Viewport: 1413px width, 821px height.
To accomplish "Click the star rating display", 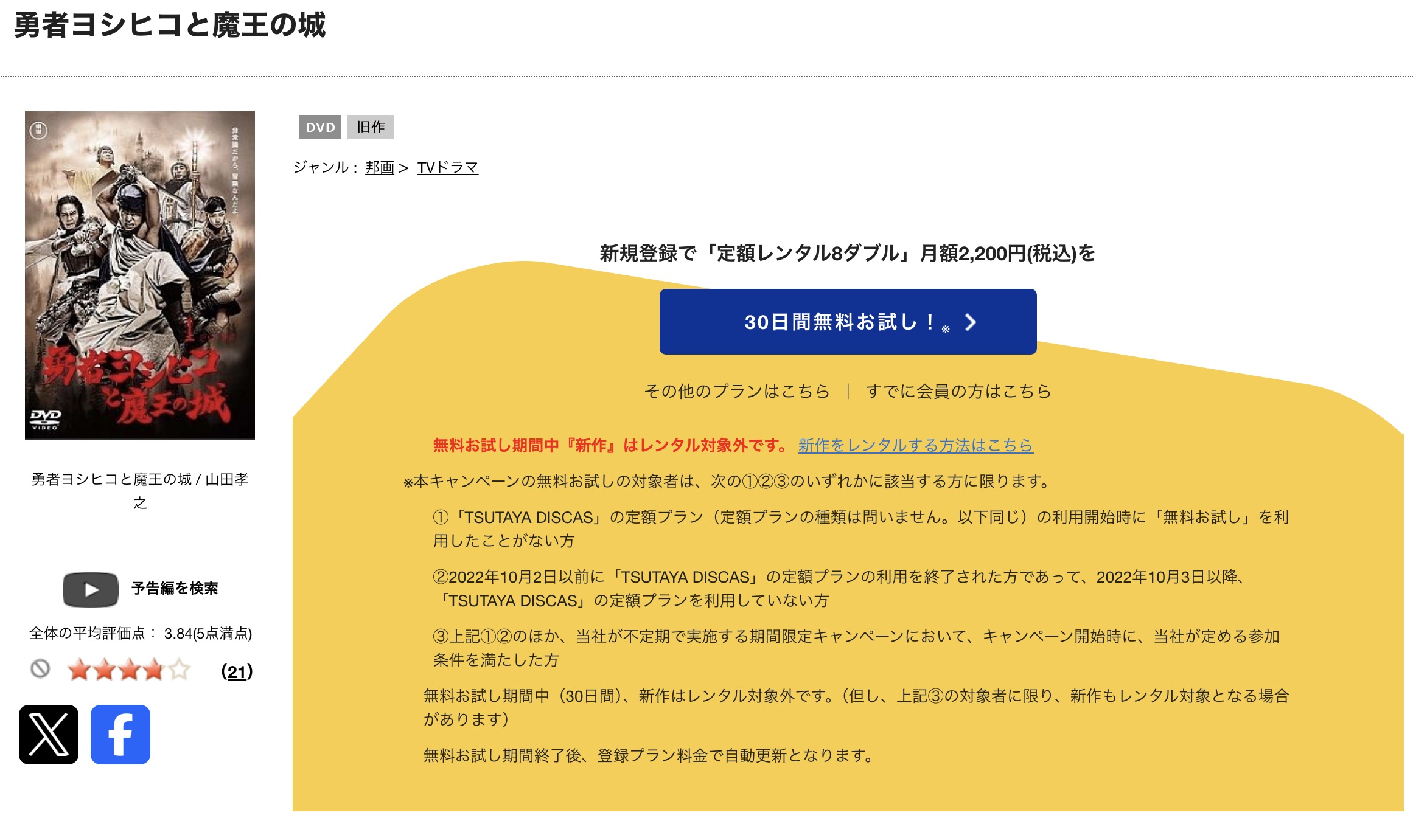I will pos(128,670).
